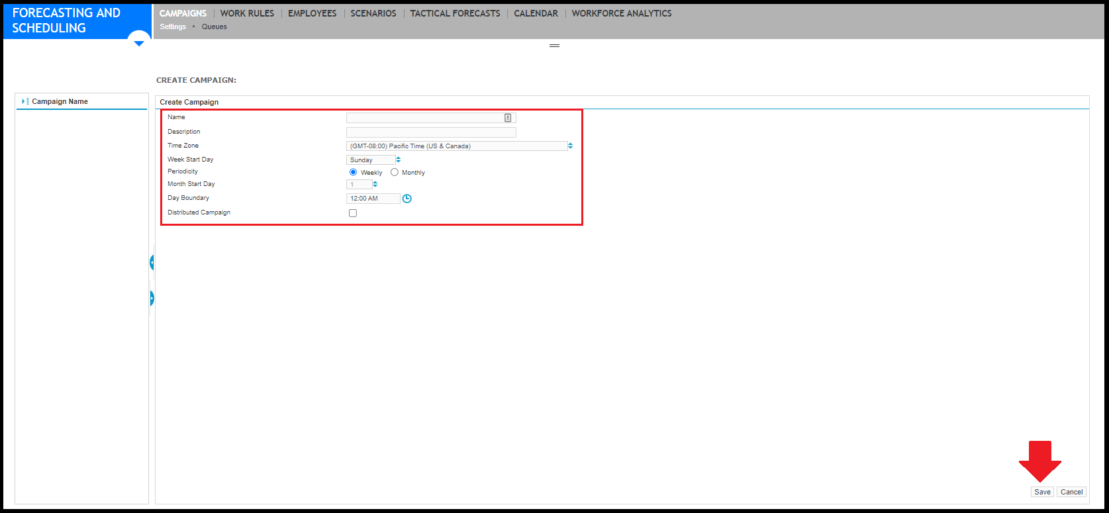Click the 'Periodicity' field label

point(183,171)
